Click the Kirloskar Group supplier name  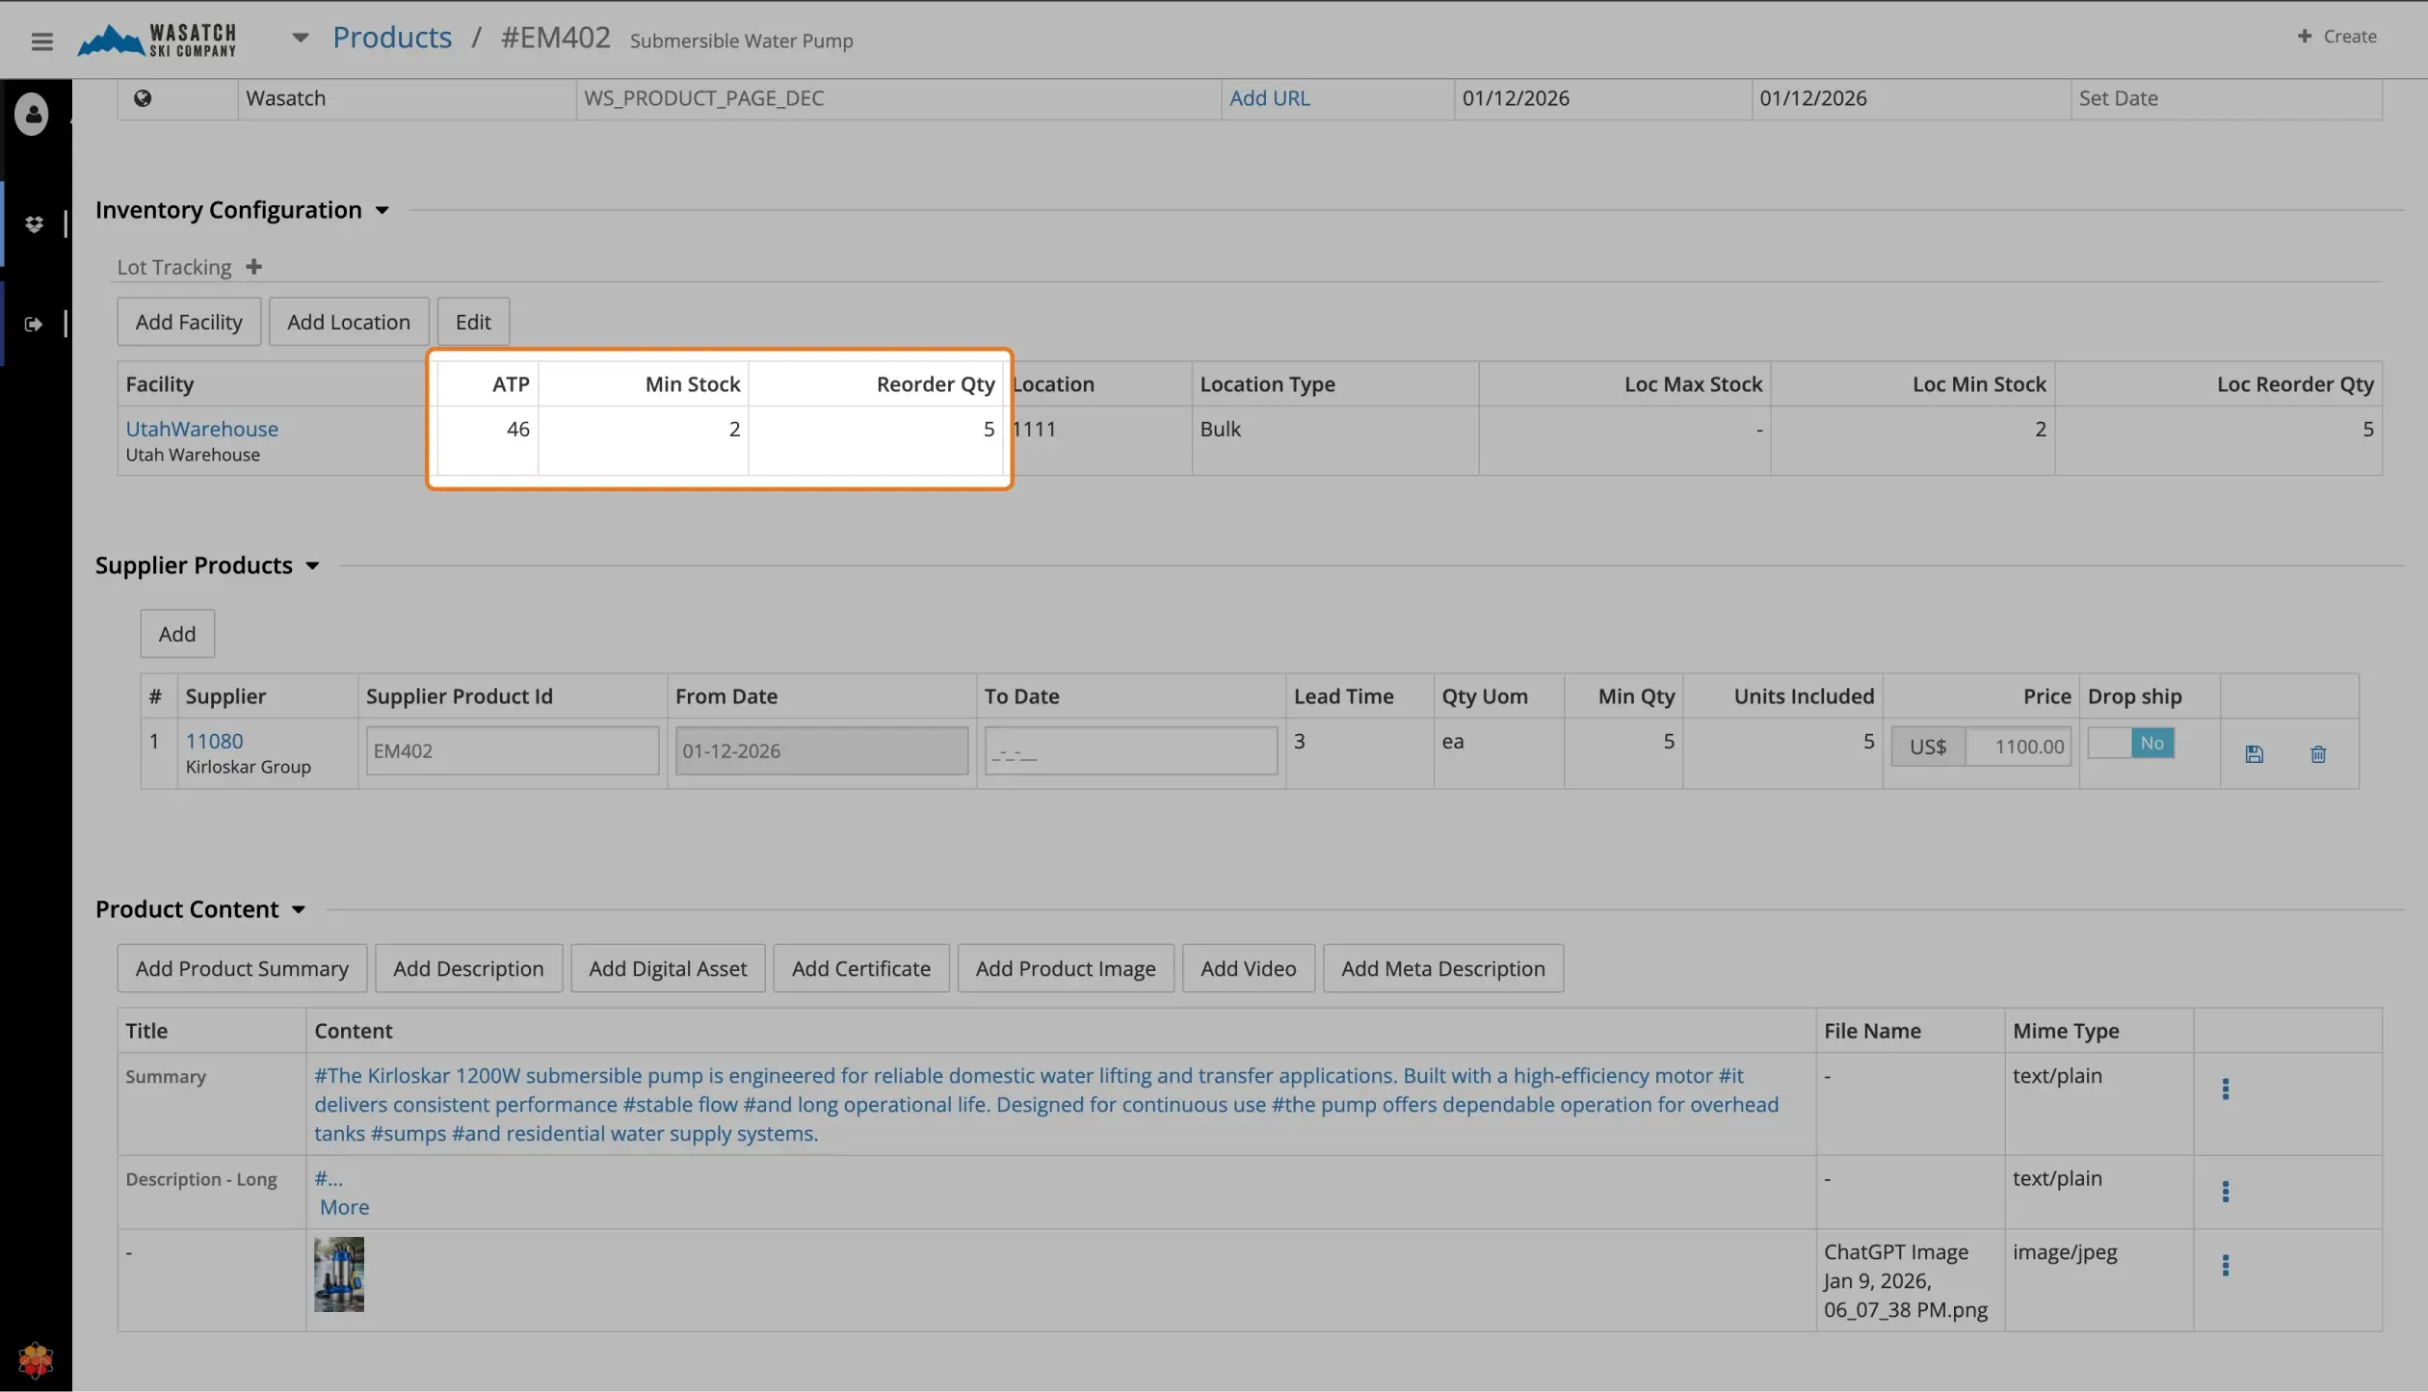point(248,768)
